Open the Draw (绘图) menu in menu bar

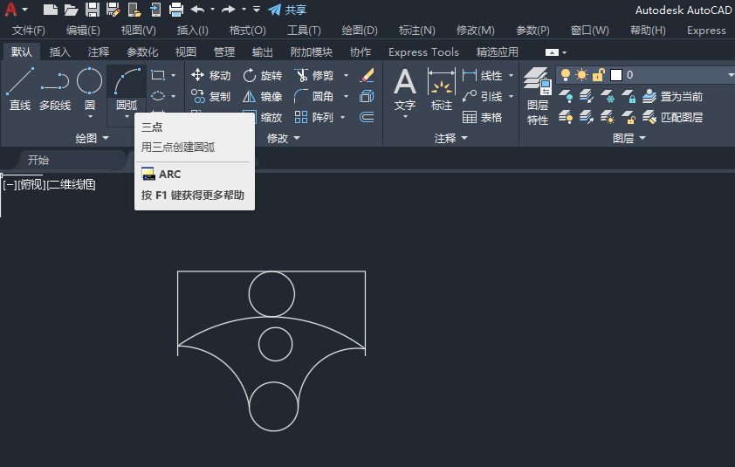point(360,31)
